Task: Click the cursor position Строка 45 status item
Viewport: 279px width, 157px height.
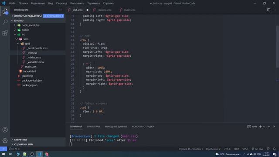Action: pyautogui.click(x=191, y=149)
